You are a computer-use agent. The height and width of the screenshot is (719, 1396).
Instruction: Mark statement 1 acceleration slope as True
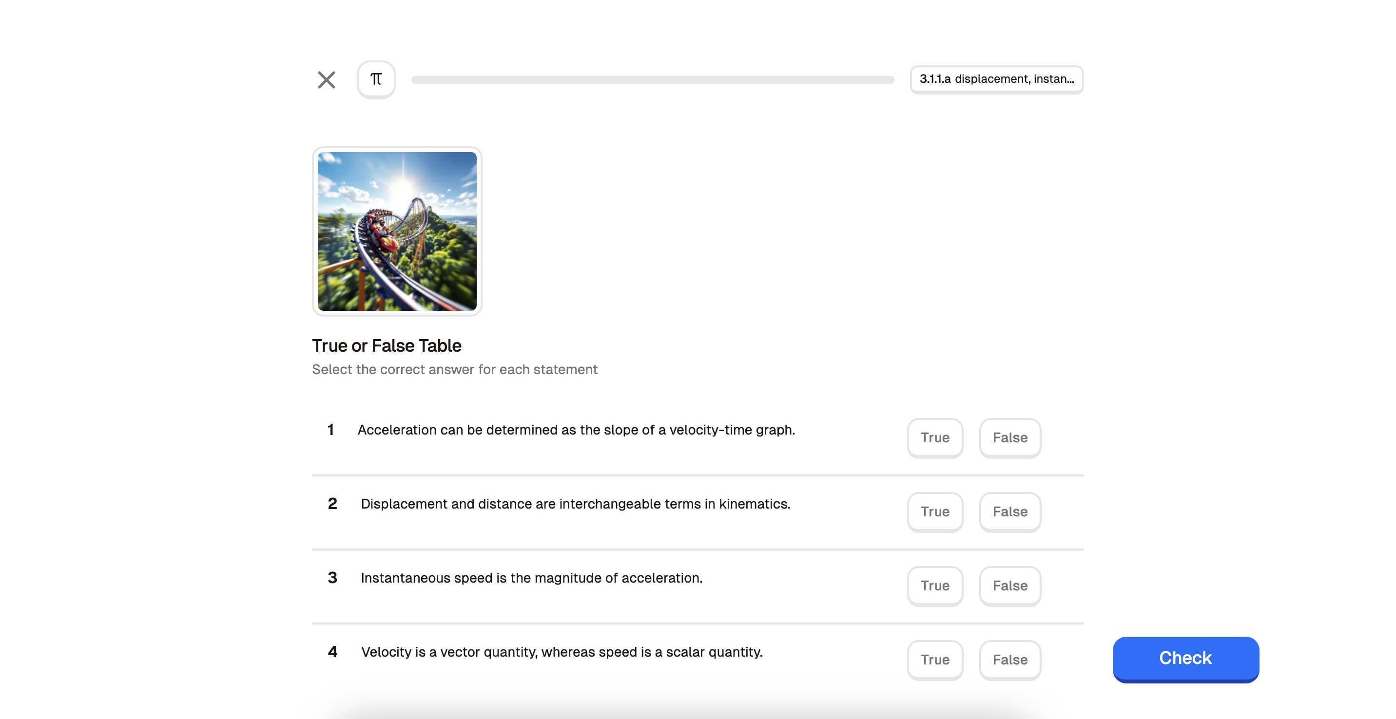tap(935, 437)
